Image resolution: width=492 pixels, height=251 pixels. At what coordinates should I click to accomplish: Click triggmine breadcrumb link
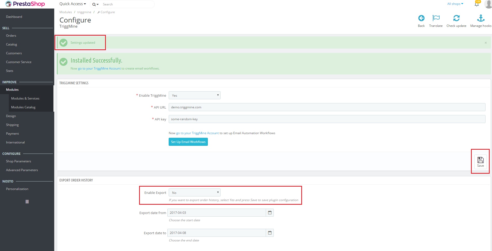pos(84,12)
